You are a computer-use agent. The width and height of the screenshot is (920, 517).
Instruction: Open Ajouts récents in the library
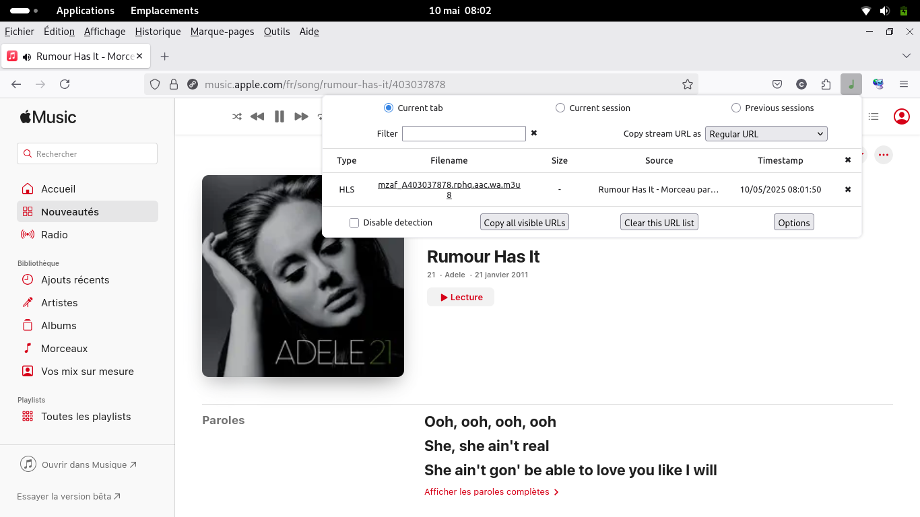[x=88, y=280]
